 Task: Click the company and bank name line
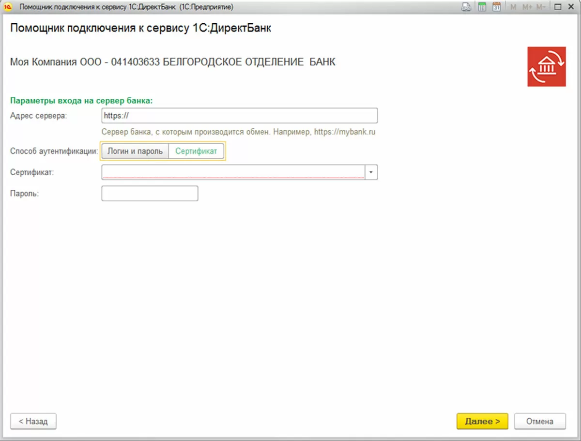pyautogui.click(x=173, y=62)
